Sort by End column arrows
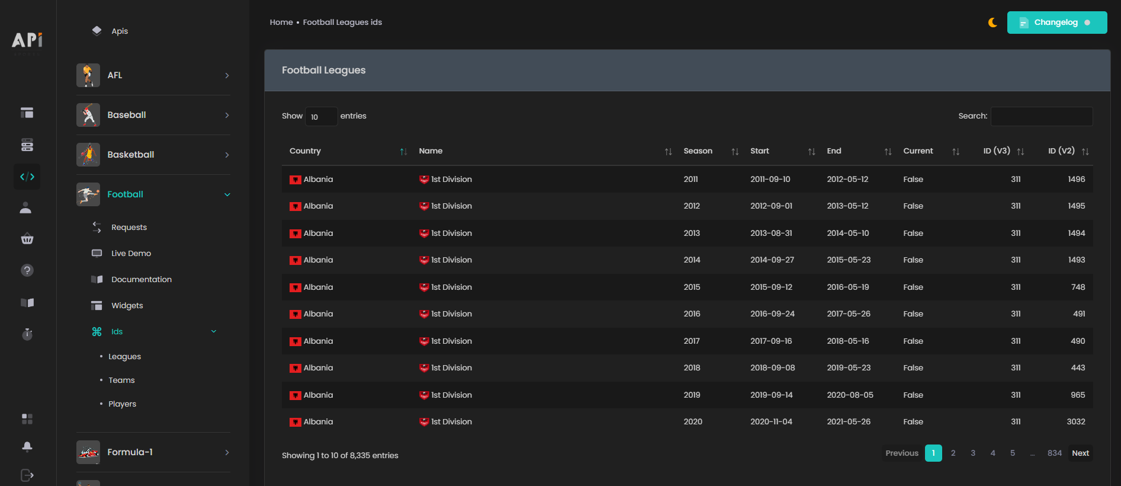Viewport: 1121px width, 486px height. pos(888,152)
